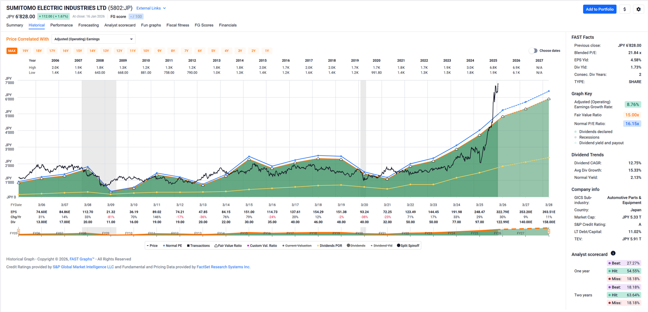This screenshot has height=312, width=648.
Task: Click the dollar currency icon button
Action: 624,9
